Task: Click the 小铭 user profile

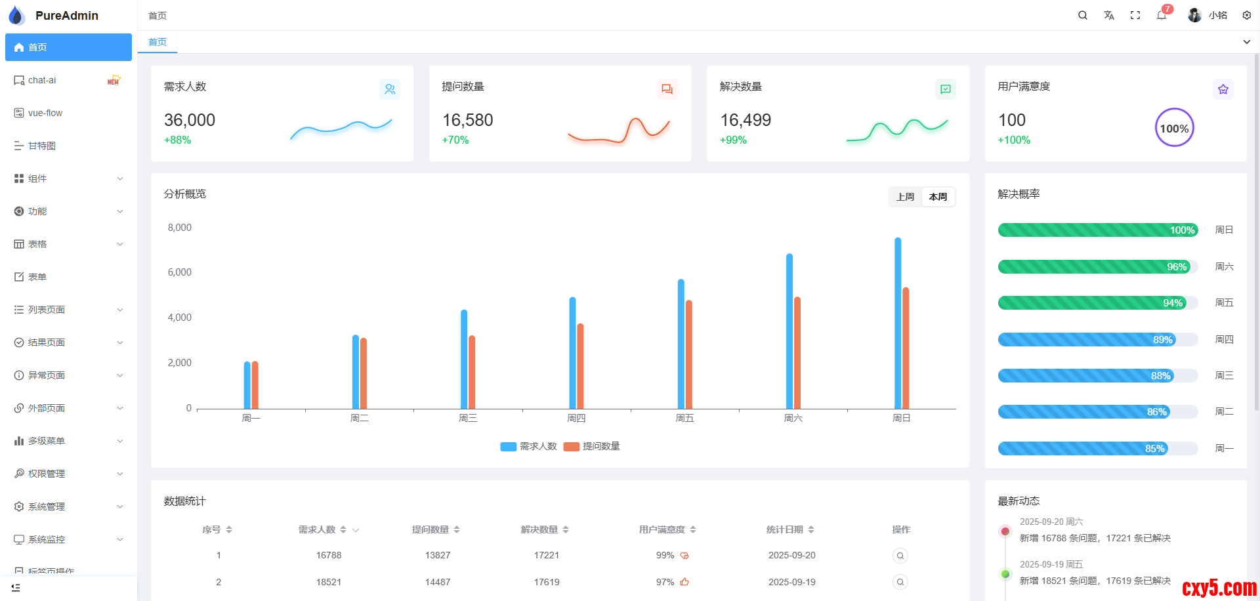Action: coord(1208,15)
